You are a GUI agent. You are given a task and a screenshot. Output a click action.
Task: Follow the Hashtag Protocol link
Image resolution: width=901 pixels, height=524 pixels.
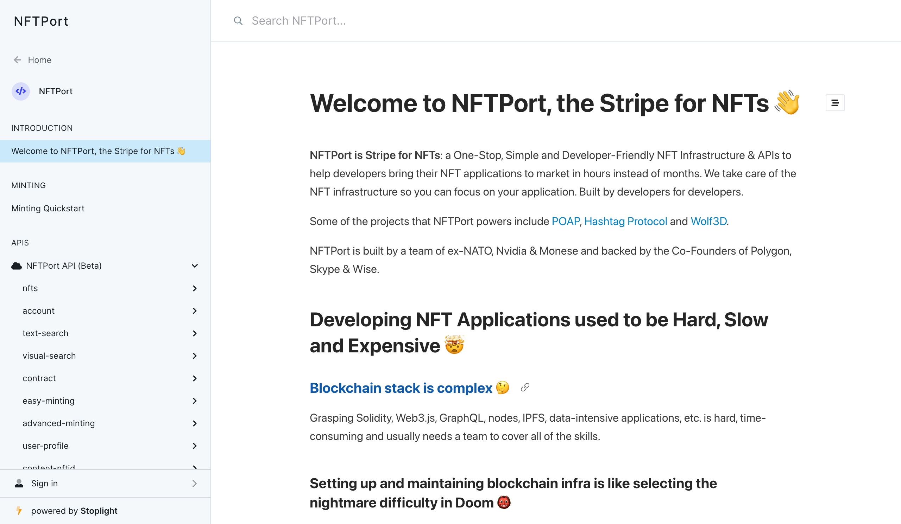tap(625, 222)
